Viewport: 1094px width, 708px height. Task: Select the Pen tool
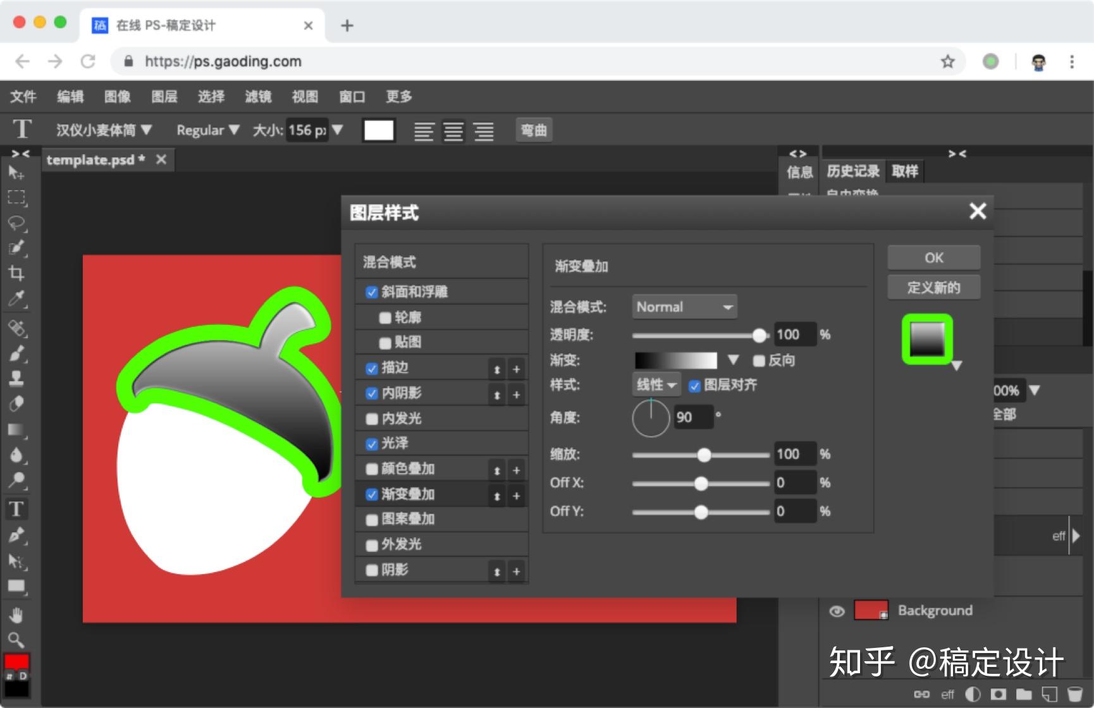[18, 535]
